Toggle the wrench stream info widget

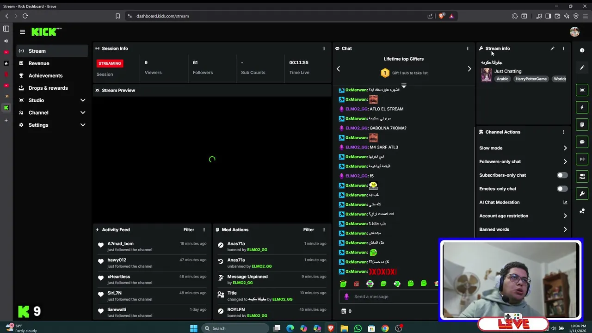[582, 194]
